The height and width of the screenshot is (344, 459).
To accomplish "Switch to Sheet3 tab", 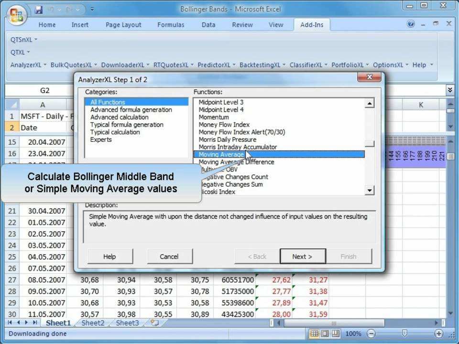I will pos(127,323).
